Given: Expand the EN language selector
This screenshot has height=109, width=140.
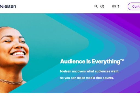Looking at the screenshot, I should coord(116,6).
